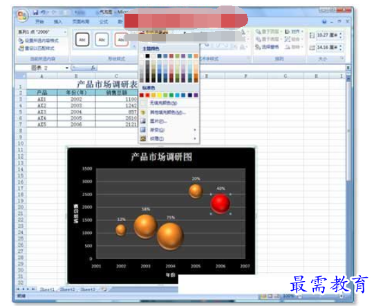Open the 选择窗格 selection pane
Image resolution: width=374 pixels, height=306 pixels.
pyautogui.click(x=267, y=47)
